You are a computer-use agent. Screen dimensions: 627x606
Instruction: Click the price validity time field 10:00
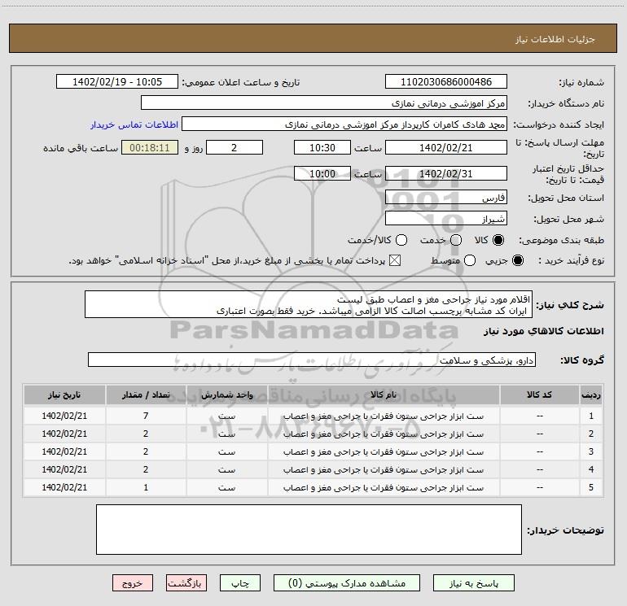pyautogui.click(x=322, y=173)
